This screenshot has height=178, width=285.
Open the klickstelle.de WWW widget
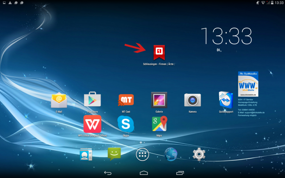coord(248,84)
